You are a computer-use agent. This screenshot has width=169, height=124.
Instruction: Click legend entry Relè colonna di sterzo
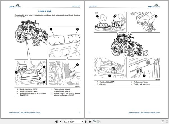pyautogui.click(x=141, y=82)
